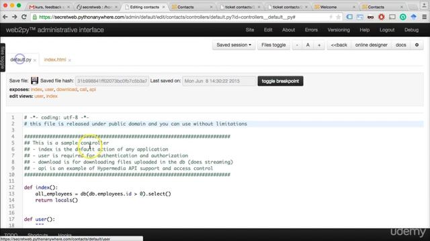Image resolution: width=430 pixels, height=241 pixels.
Task: Open editor settings gear icon
Action: (x=417, y=45)
